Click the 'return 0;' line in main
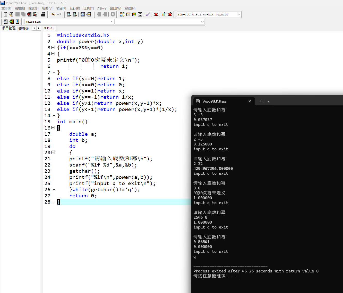 [83, 196]
